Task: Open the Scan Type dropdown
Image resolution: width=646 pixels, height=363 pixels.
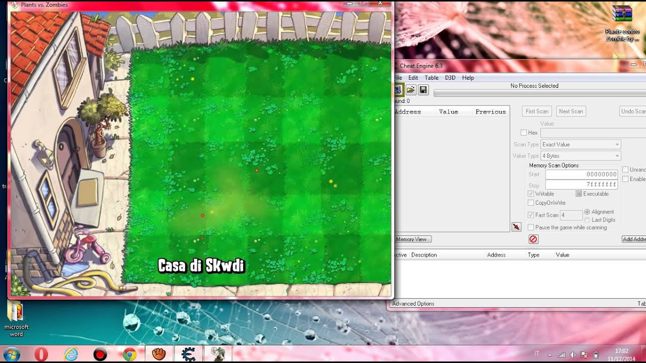Action: point(580,145)
